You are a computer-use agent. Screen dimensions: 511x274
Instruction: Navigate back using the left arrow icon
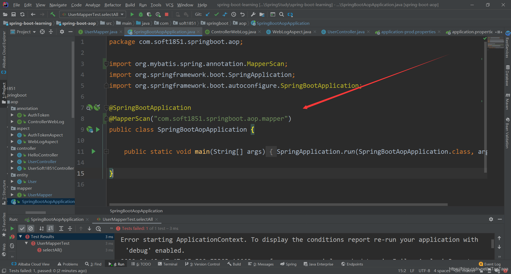point(33,14)
